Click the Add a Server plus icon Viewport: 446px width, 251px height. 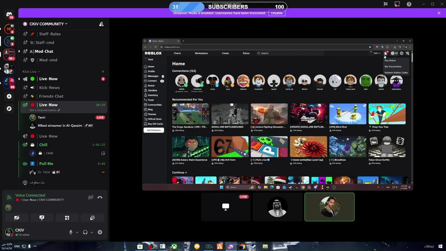9,96
